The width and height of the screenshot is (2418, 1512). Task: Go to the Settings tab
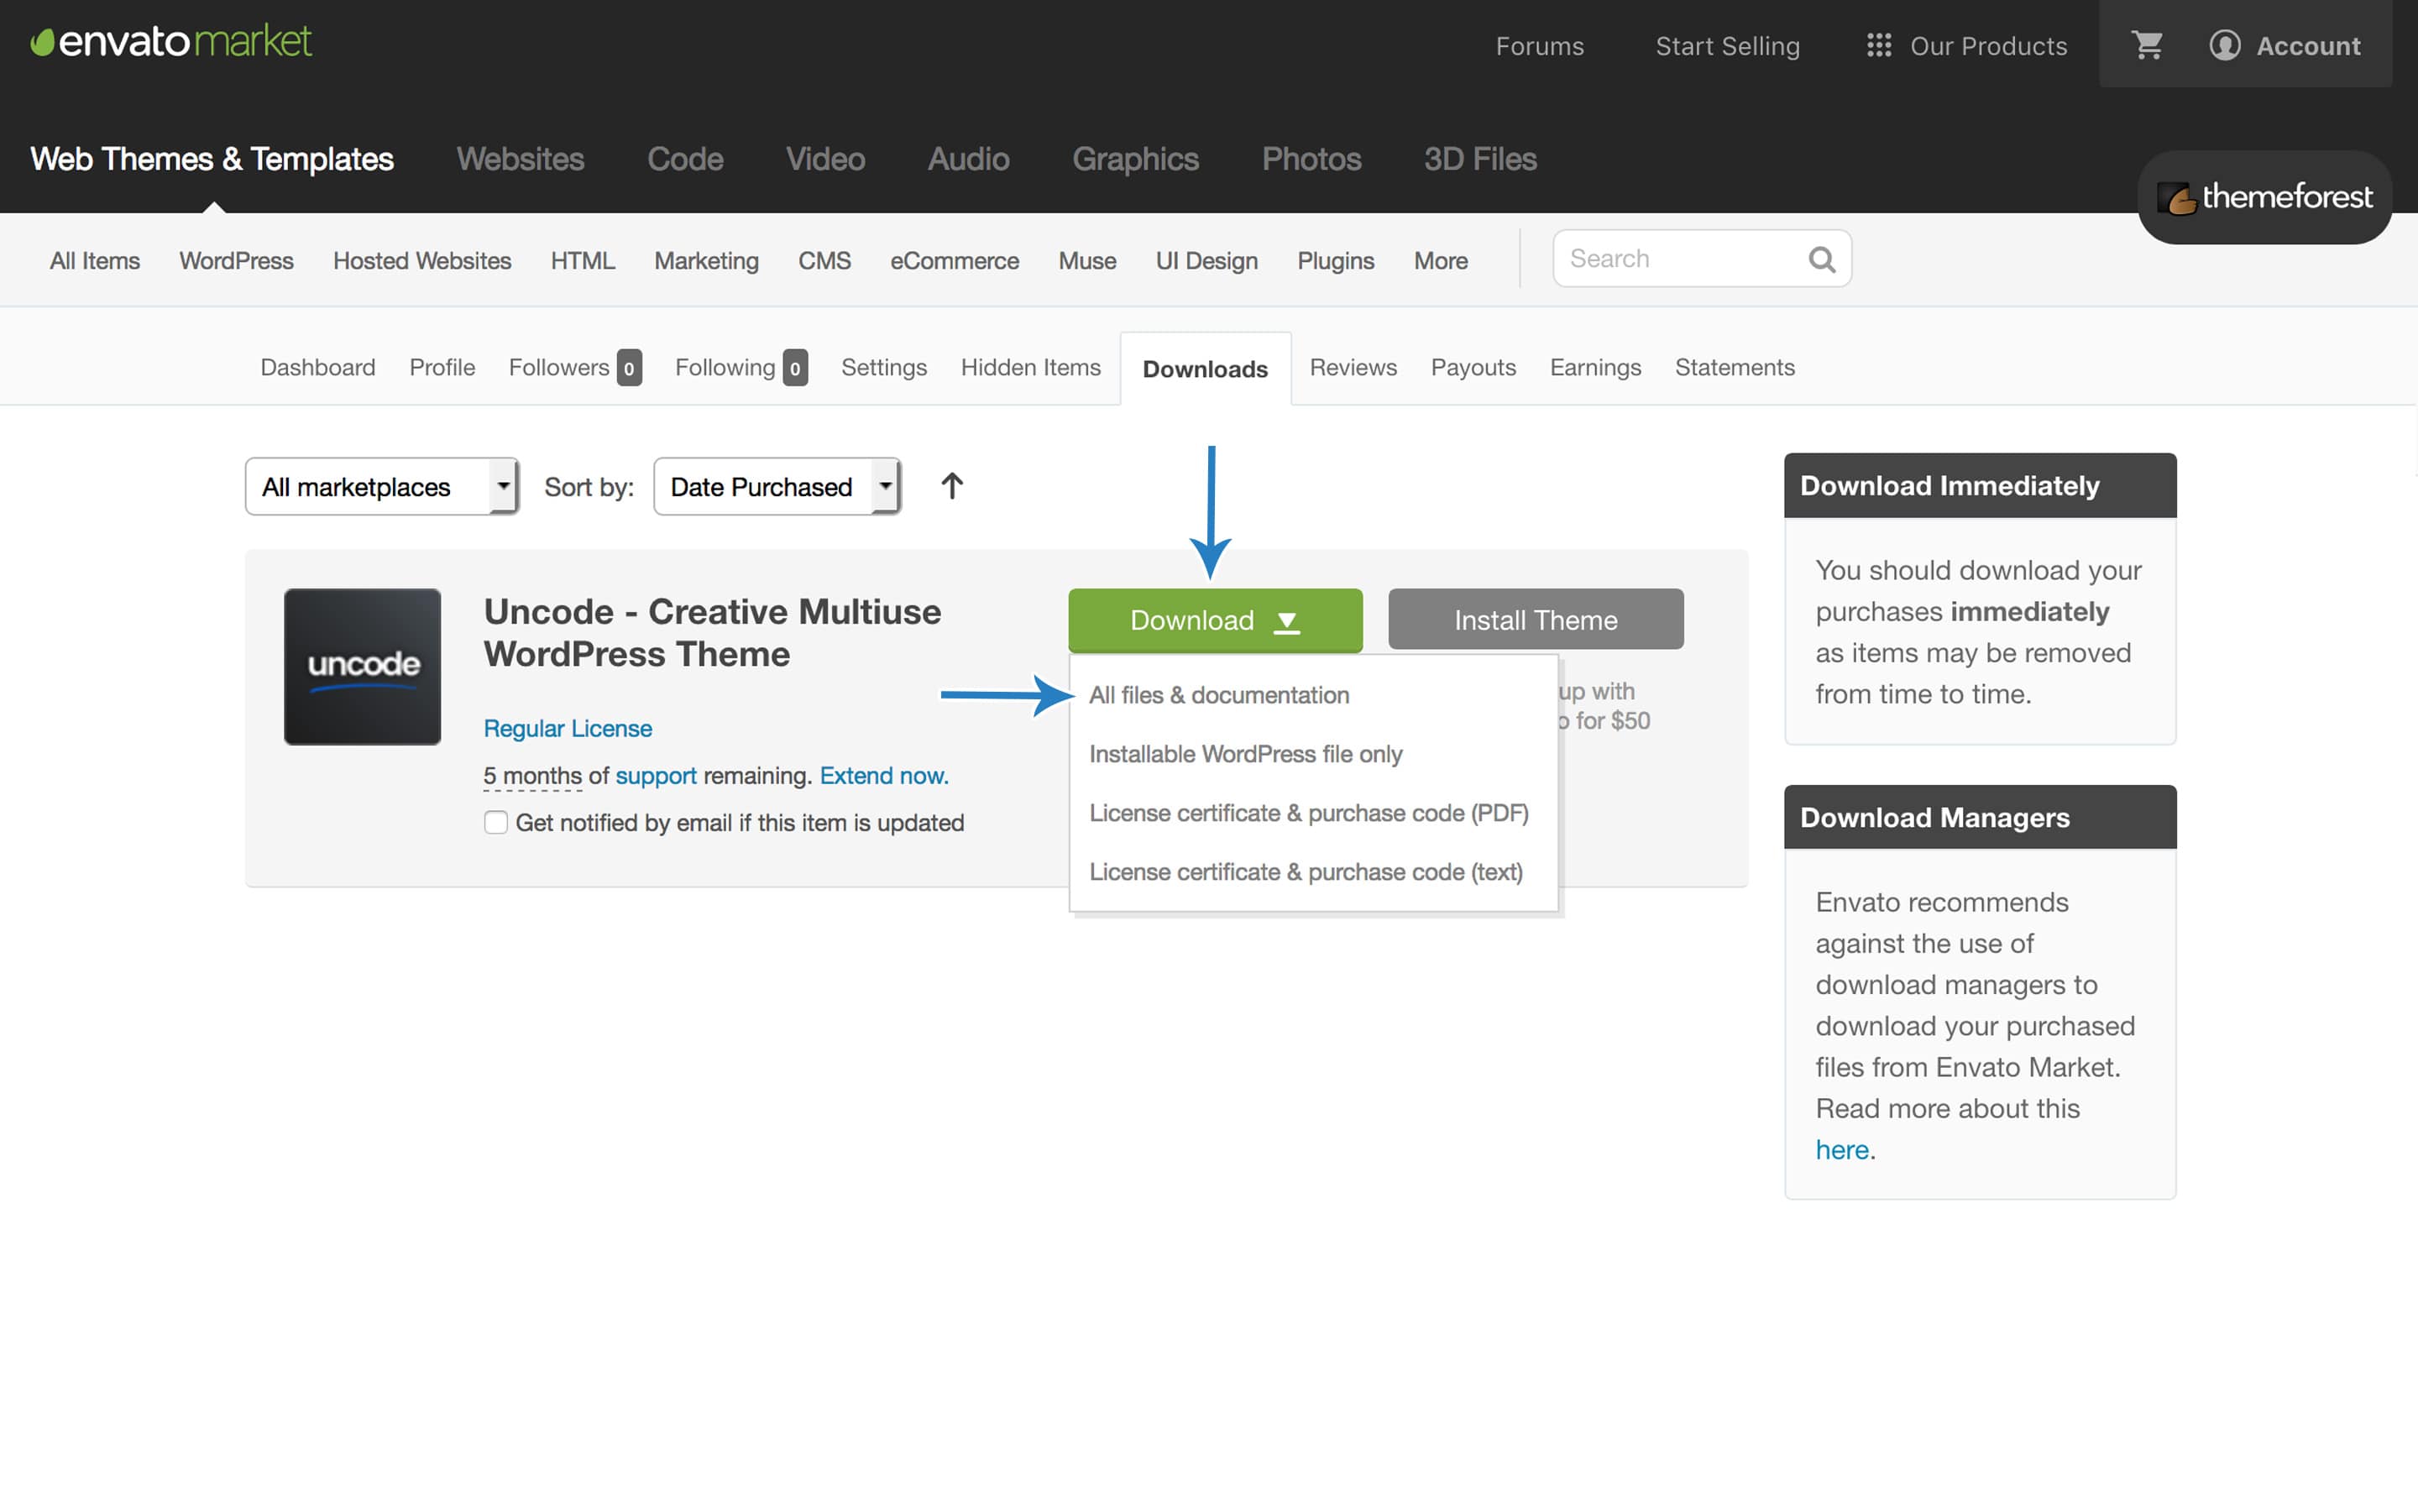coord(884,367)
